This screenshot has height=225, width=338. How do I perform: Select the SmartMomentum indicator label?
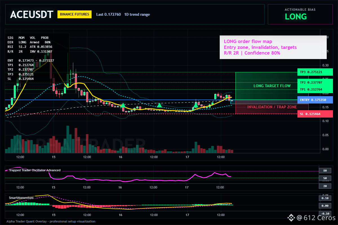pos(21,198)
